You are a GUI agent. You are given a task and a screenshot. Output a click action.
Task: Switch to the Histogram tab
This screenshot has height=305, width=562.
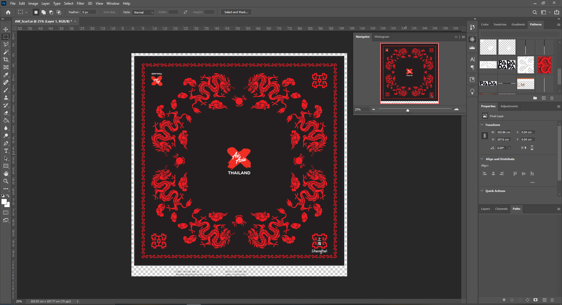[382, 37]
